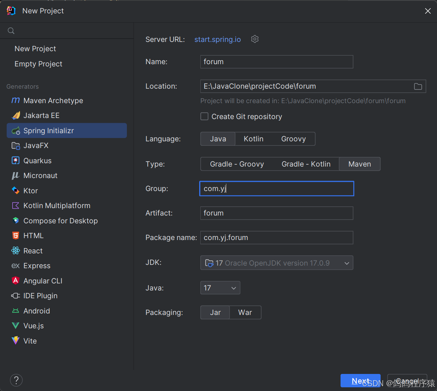Enable Create Git repository checkbox
437x391 pixels.
click(204, 116)
